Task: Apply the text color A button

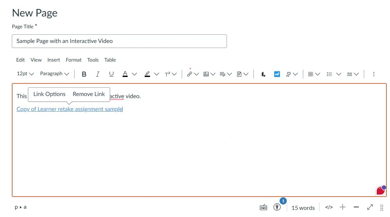Action: [x=125, y=74]
